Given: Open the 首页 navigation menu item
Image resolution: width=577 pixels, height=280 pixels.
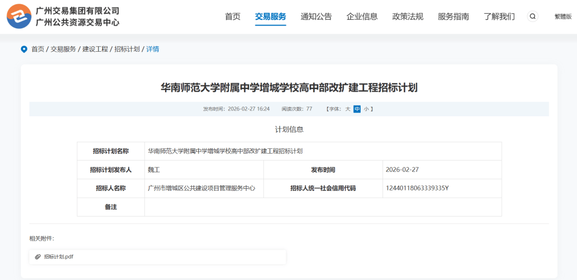Looking at the screenshot, I should coord(232,17).
